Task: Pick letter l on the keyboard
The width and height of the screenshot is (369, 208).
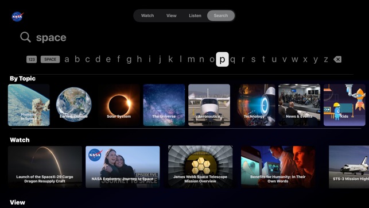Action: click(x=181, y=59)
